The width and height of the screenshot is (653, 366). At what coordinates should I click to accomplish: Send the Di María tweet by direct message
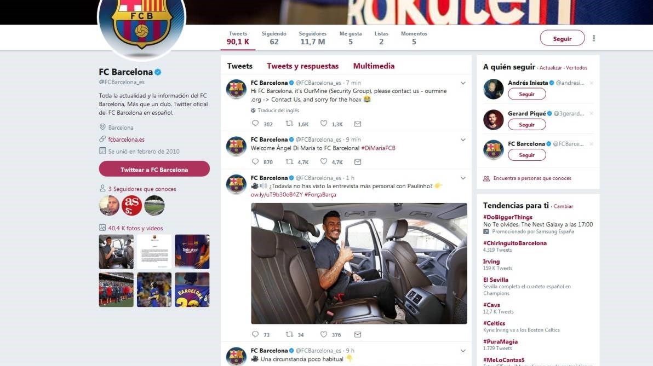pyautogui.click(x=358, y=162)
